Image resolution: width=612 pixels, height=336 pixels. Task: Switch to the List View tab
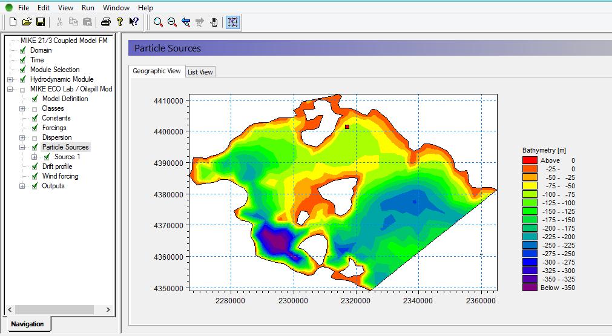coord(200,72)
